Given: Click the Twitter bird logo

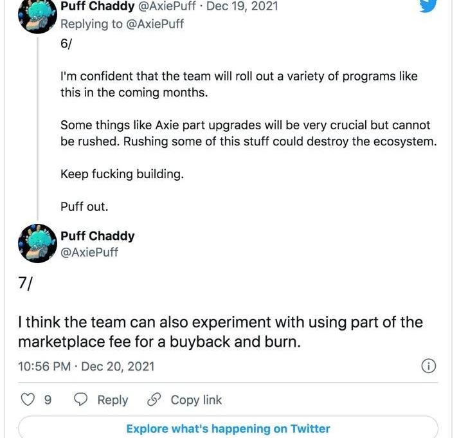Looking at the screenshot, I should [428, 6].
